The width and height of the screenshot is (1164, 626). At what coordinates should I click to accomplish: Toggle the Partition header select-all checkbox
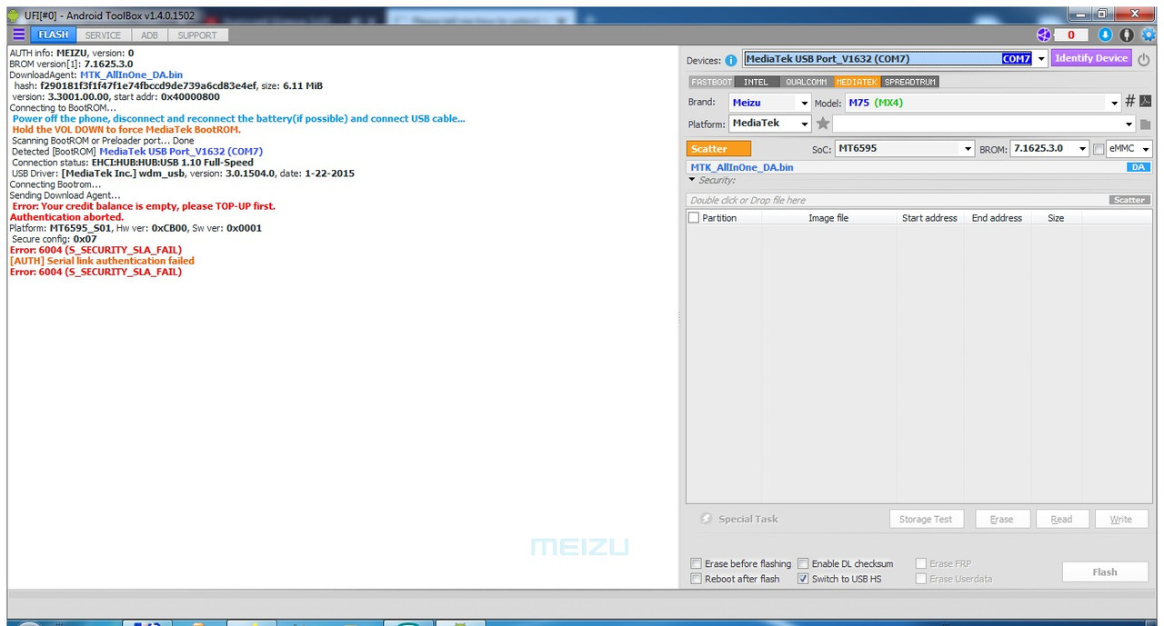click(695, 218)
